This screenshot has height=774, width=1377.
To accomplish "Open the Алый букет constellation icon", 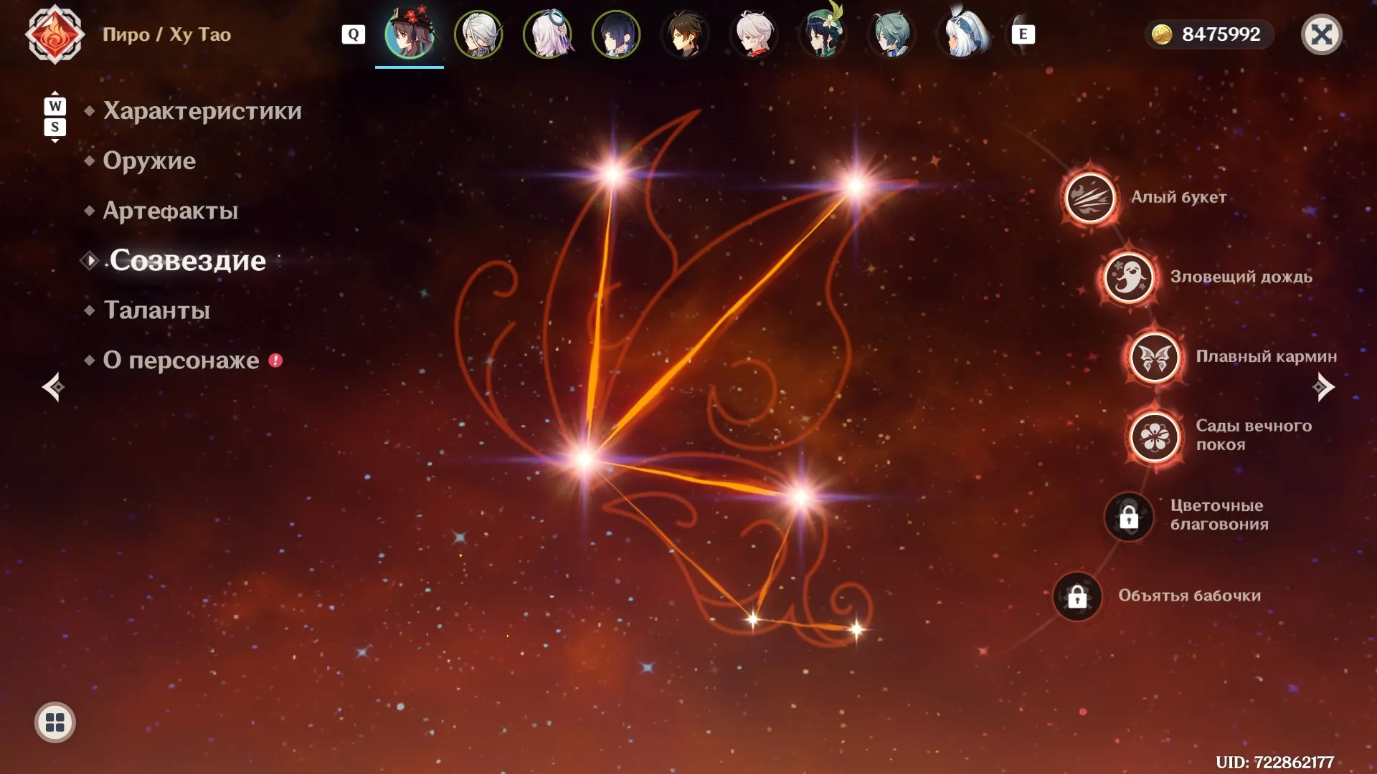I will [x=1090, y=198].
